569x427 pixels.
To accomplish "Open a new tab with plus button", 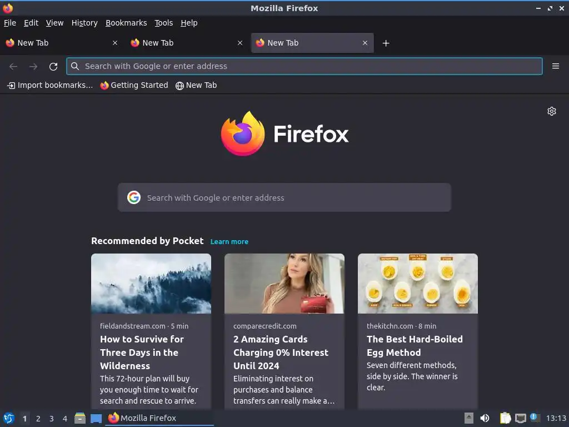I will coord(386,43).
